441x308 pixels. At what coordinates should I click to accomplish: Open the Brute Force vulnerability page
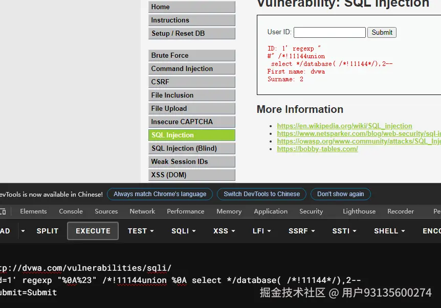tap(191, 55)
